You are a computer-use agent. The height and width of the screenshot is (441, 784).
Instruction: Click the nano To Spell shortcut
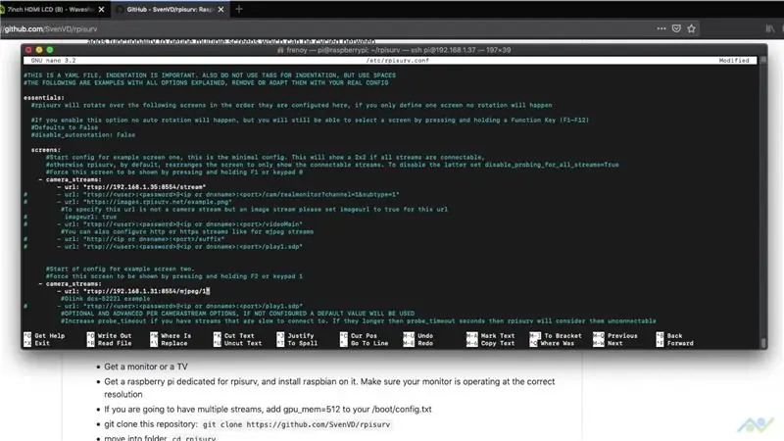(x=298, y=344)
